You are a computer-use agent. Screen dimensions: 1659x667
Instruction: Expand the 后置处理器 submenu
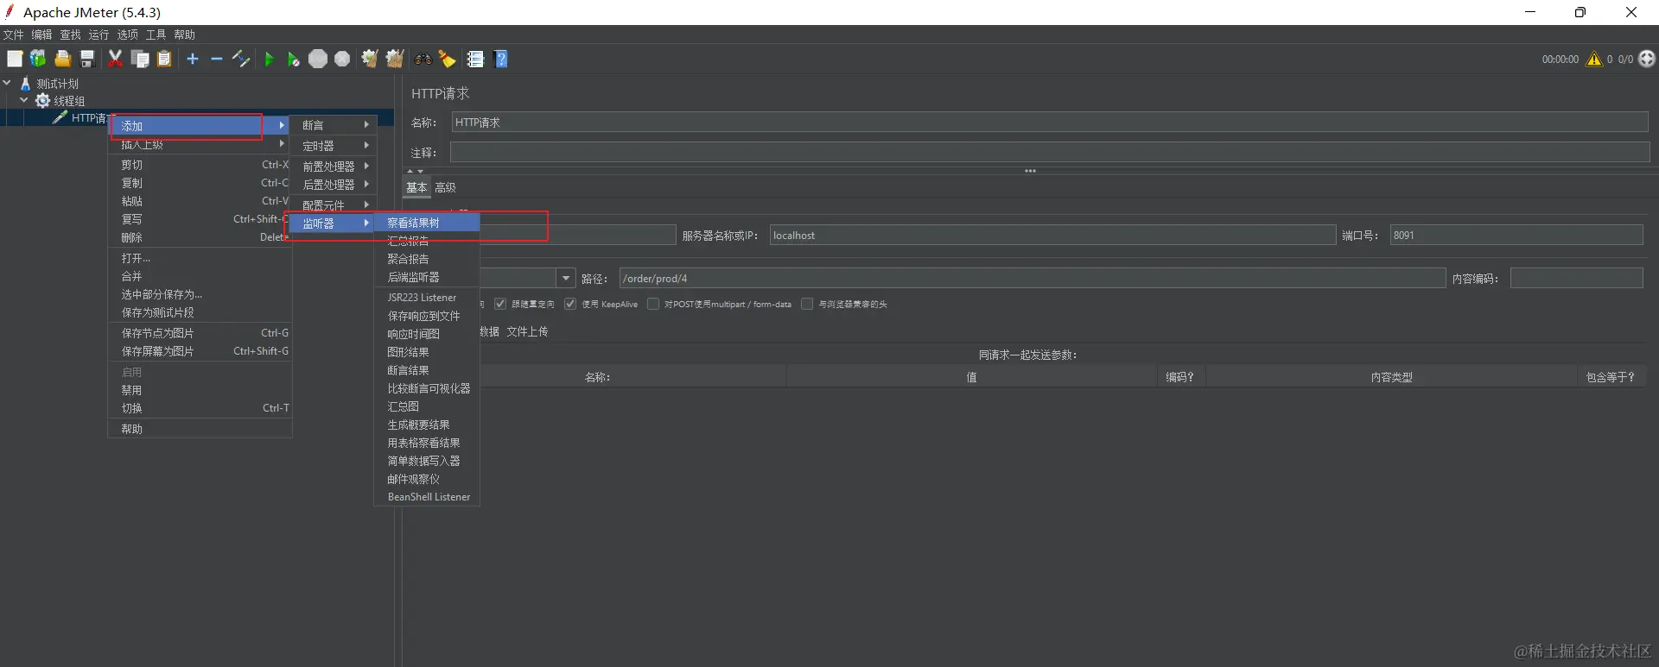click(x=334, y=185)
